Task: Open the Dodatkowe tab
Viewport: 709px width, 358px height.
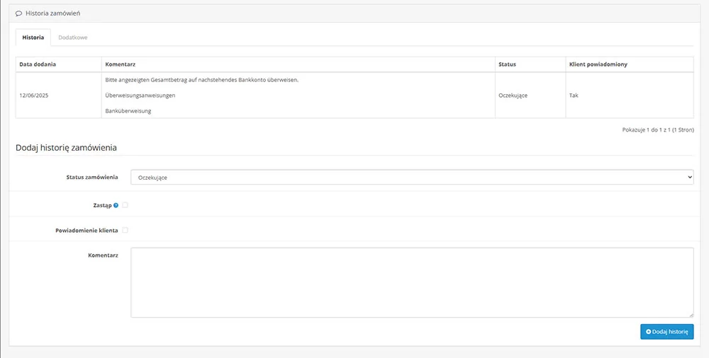Action: 73,37
